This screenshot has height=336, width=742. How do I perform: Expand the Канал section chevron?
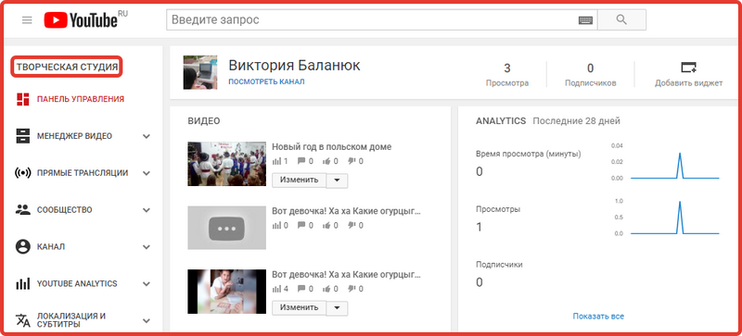[147, 247]
